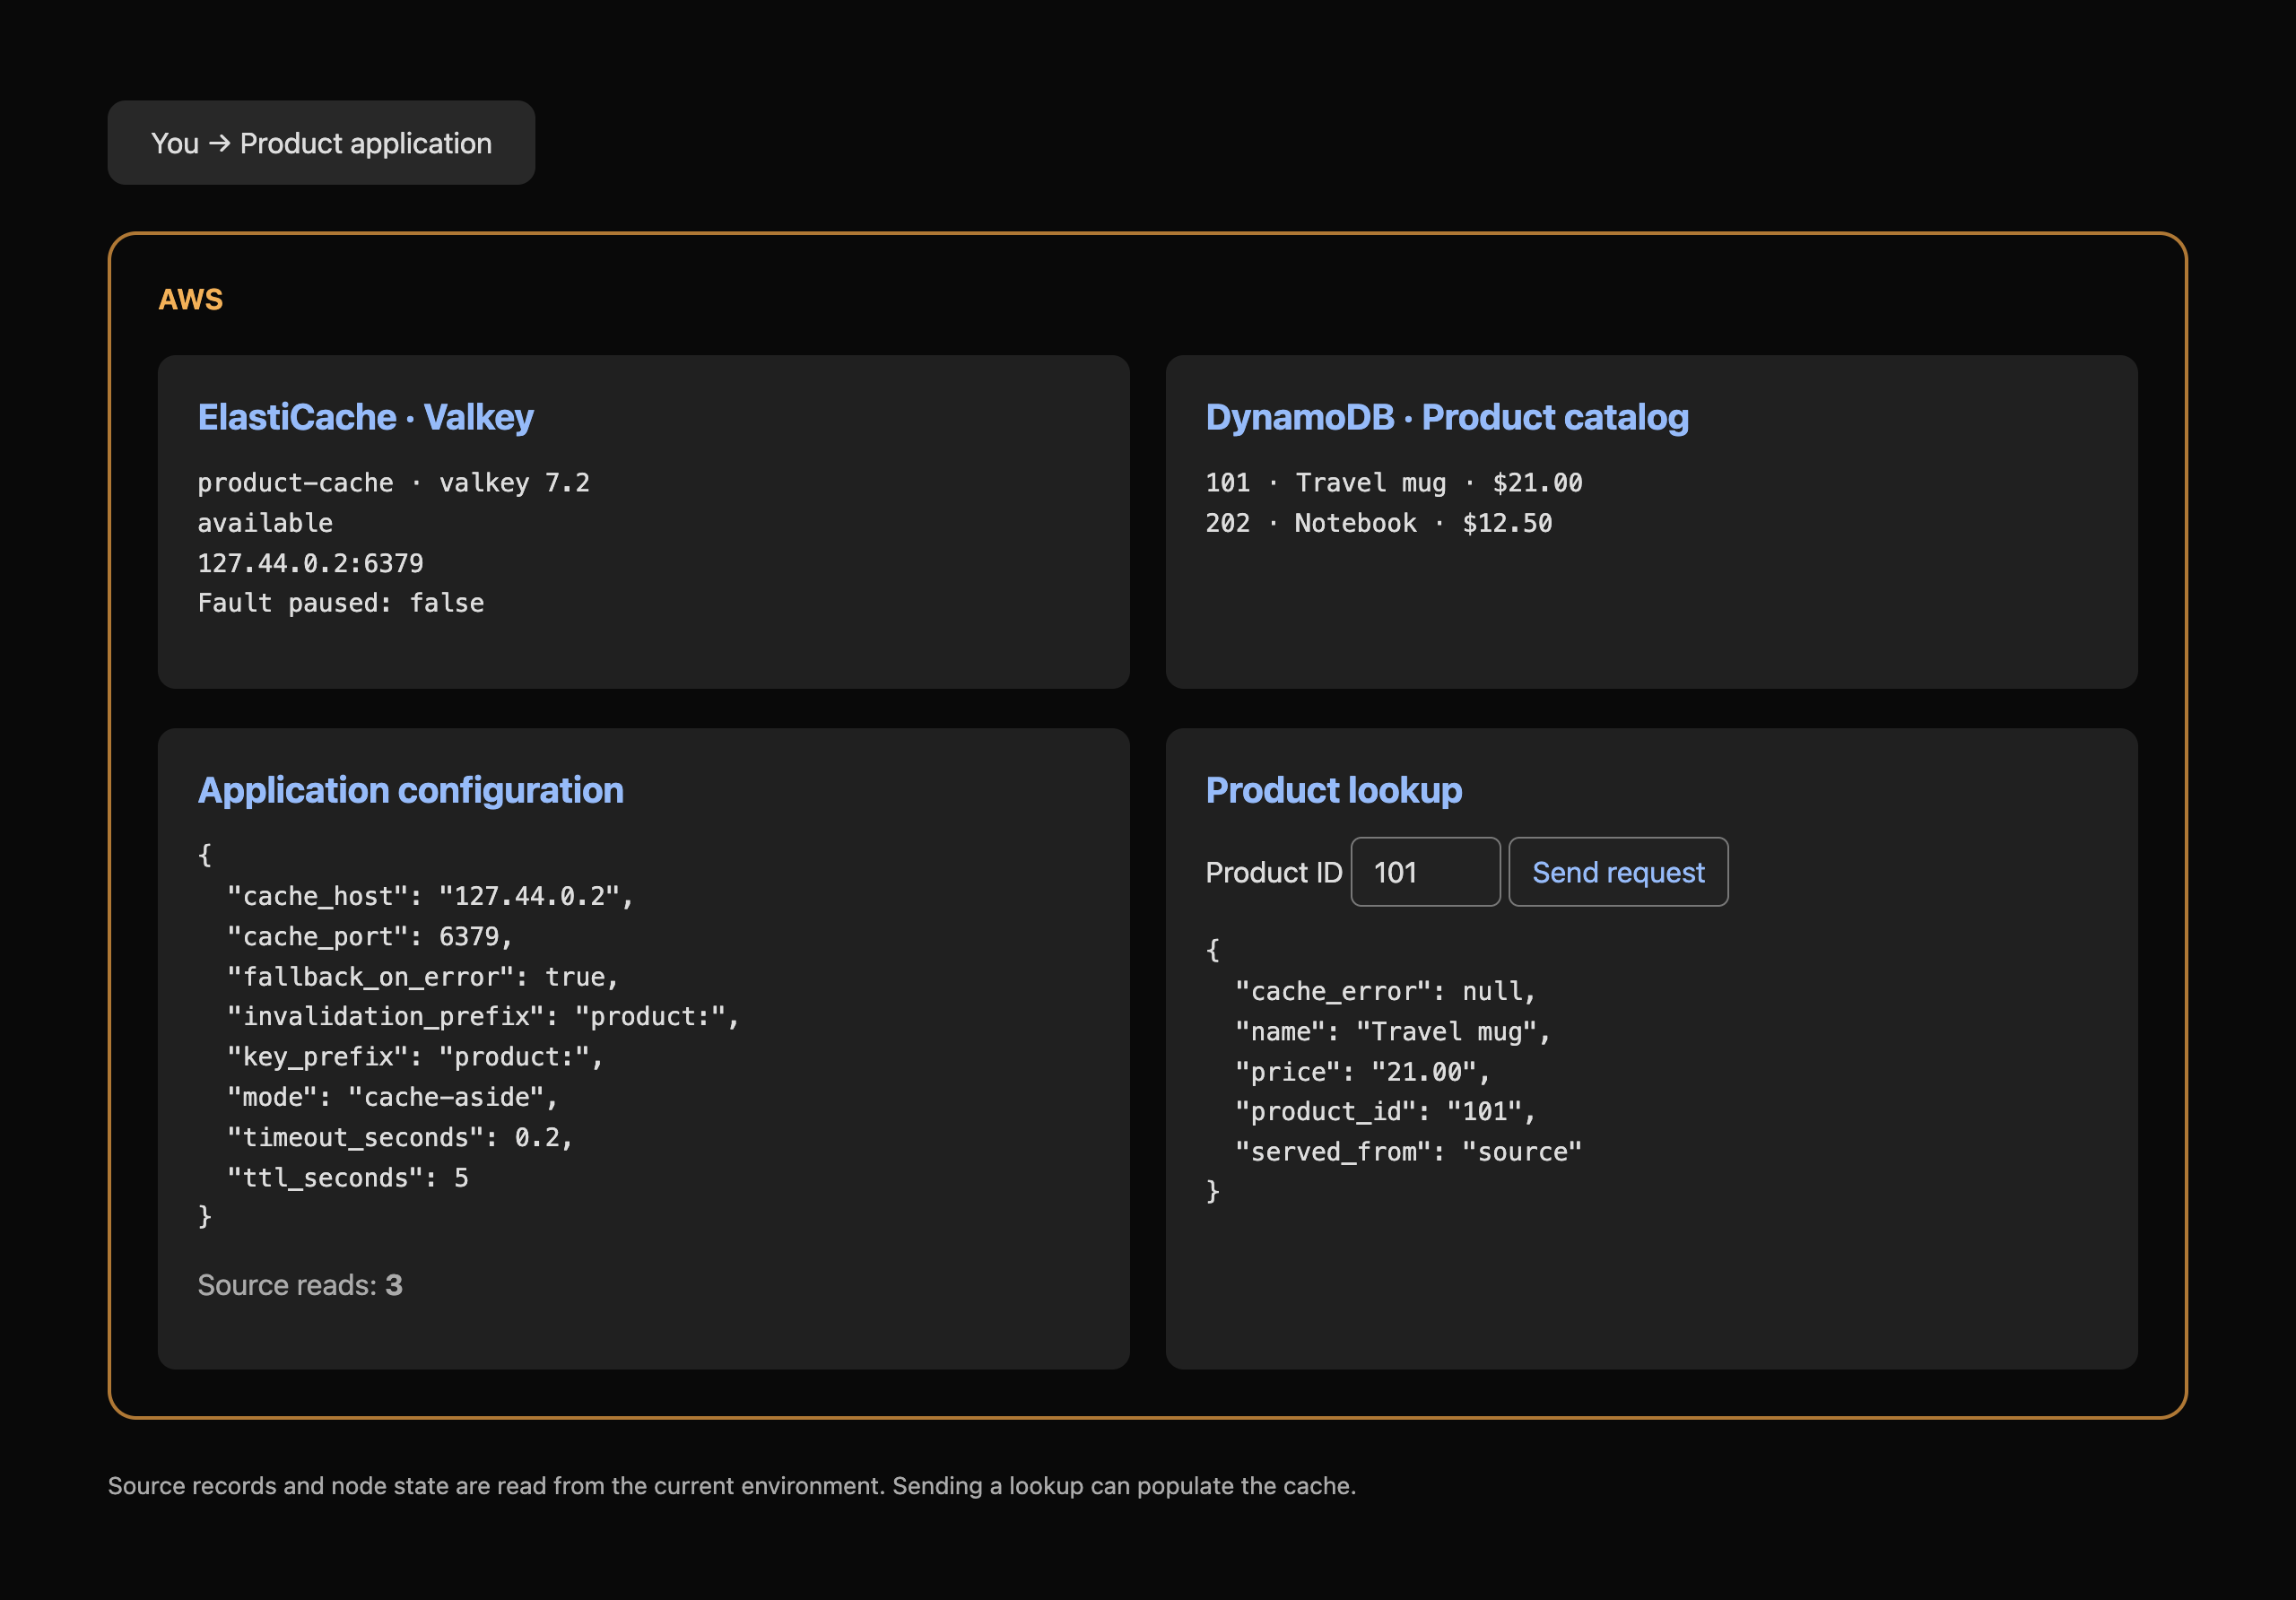2296x1600 pixels.
Task: Select the ElastiCache · Valkey heading
Action: 365,417
